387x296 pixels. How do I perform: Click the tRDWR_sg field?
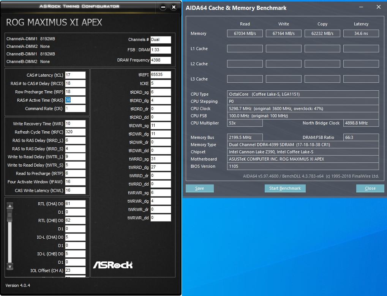point(161,126)
